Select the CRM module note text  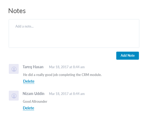(62, 75)
